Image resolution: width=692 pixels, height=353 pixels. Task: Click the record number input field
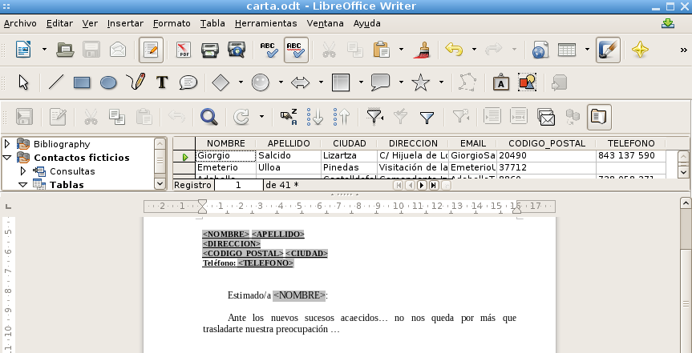pyautogui.click(x=238, y=185)
